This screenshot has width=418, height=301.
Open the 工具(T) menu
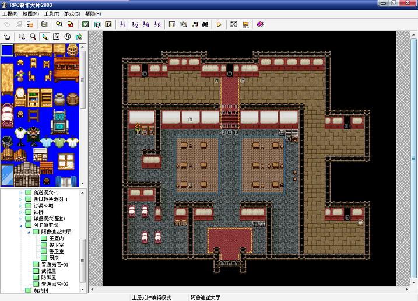point(51,14)
